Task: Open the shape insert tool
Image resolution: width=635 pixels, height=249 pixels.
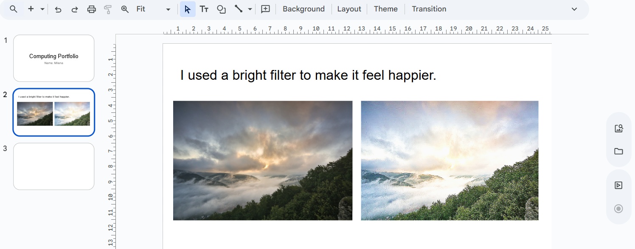Action: tap(221, 9)
